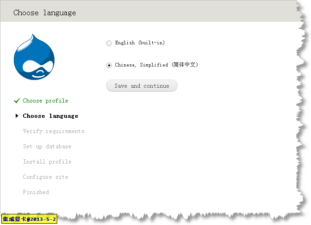Click the black arrow beside Choose language step
Image resolution: width=311 pixels, height=225 pixels.
coord(17,116)
